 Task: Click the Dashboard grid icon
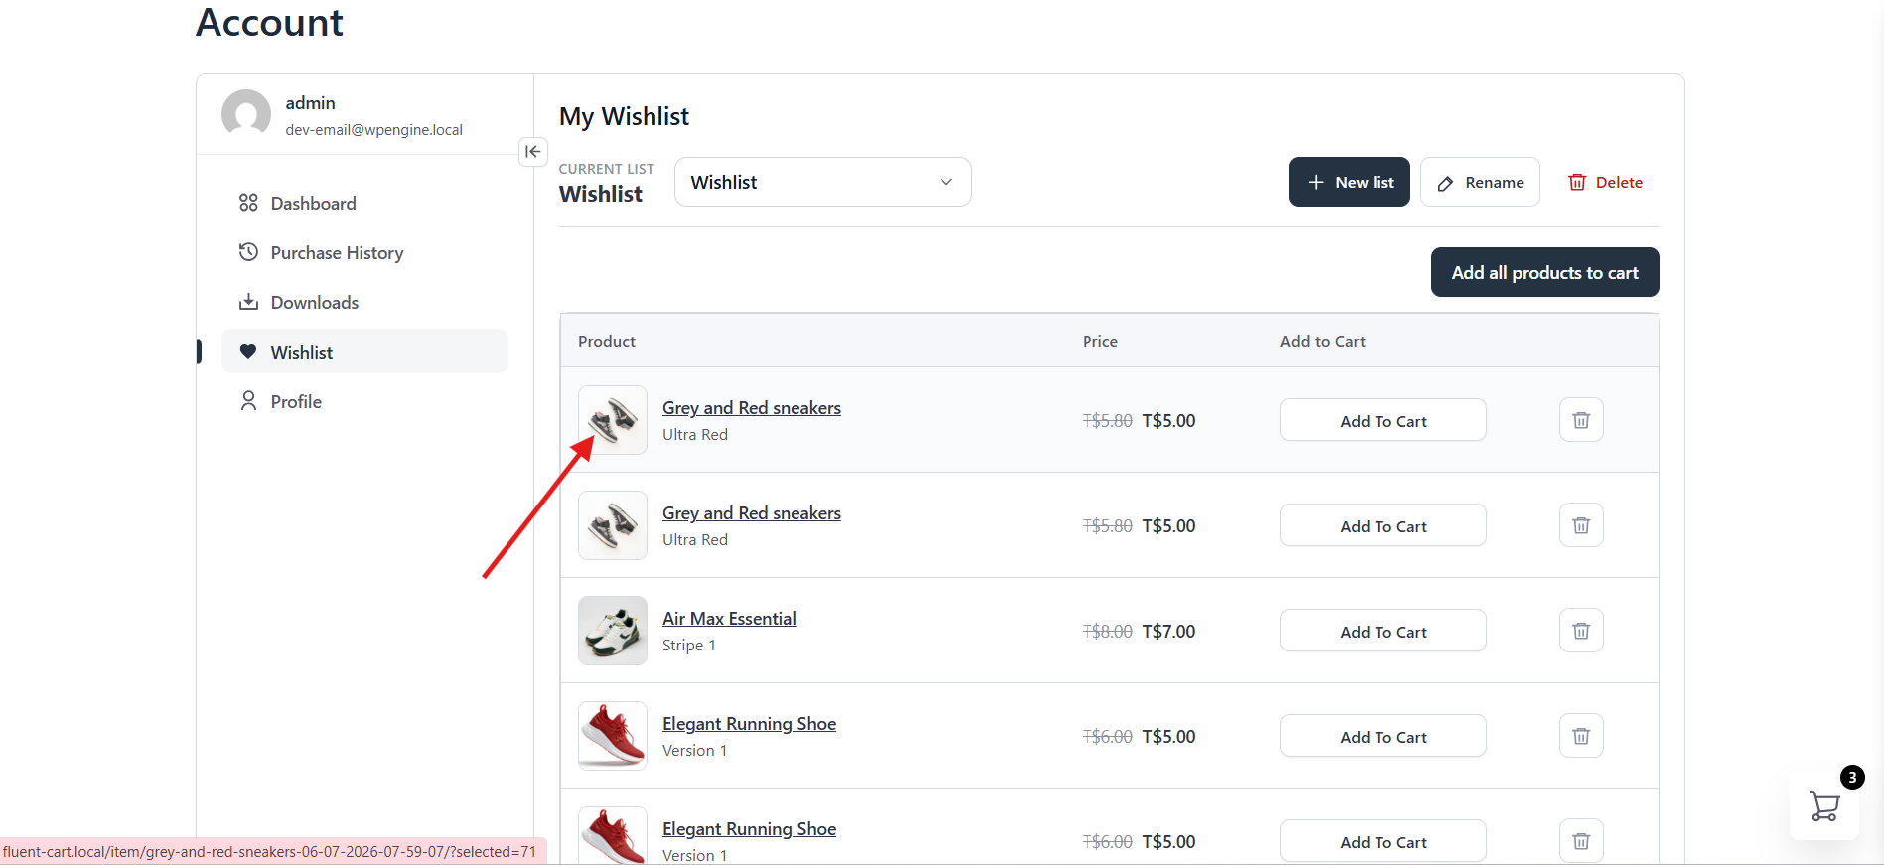point(248,203)
